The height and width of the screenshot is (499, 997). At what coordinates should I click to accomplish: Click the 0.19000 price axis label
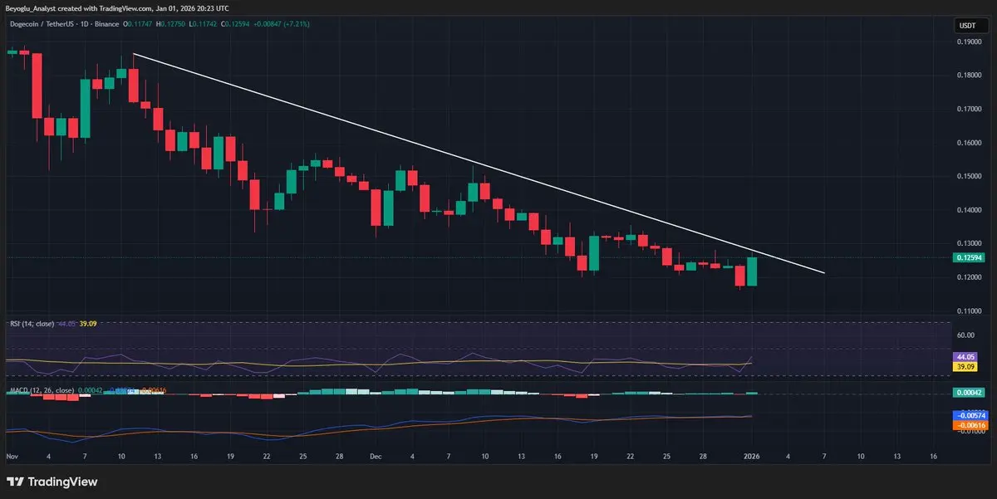970,41
